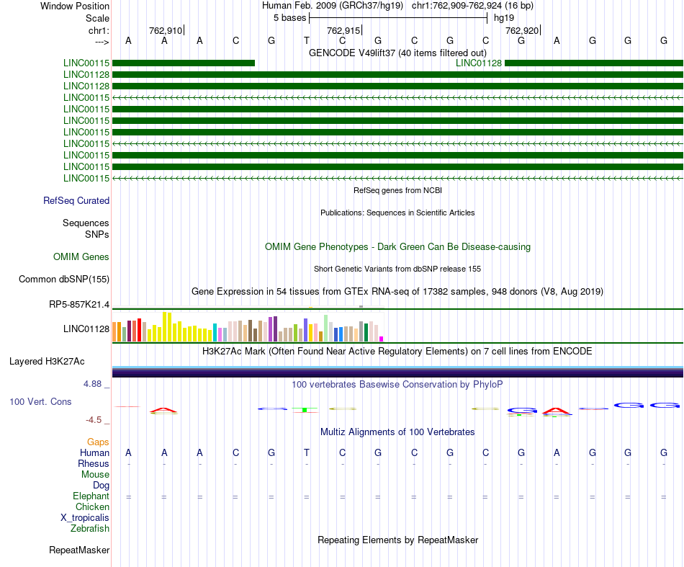684x567 pixels.
Task: Open the Short Genetic Variants dbSNP 155 title
Action: point(397,269)
